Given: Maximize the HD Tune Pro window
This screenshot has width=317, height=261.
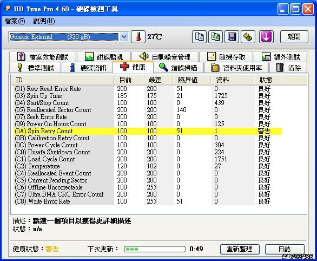Looking at the screenshot, I should [x=295, y=9].
